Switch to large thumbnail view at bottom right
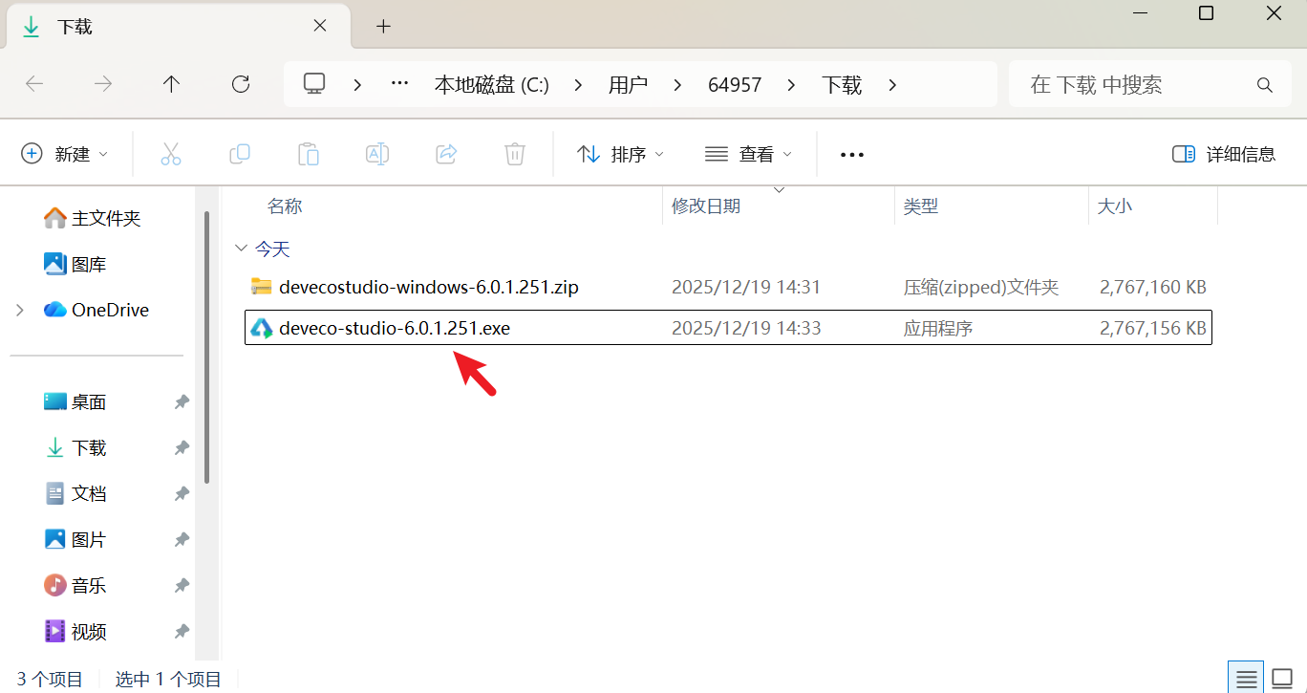1307x693 pixels. coord(1280,678)
